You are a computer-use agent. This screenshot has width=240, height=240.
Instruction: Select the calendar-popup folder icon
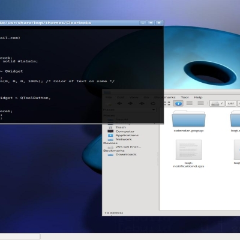click(x=188, y=118)
